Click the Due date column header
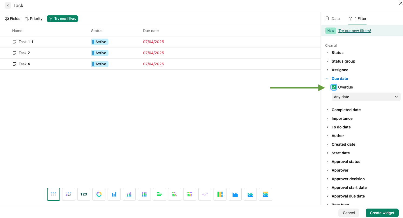Image resolution: width=403 pixels, height=218 pixels. (151, 31)
